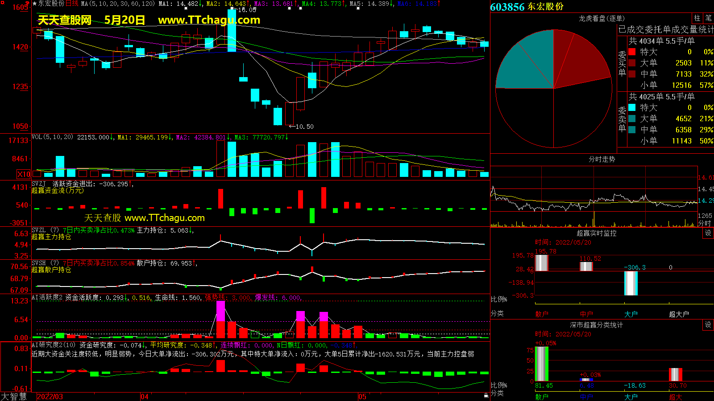Select 超大户 category in 超赢实时监控
Image resolution: width=714 pixels, height=401 pixels.
678,314
